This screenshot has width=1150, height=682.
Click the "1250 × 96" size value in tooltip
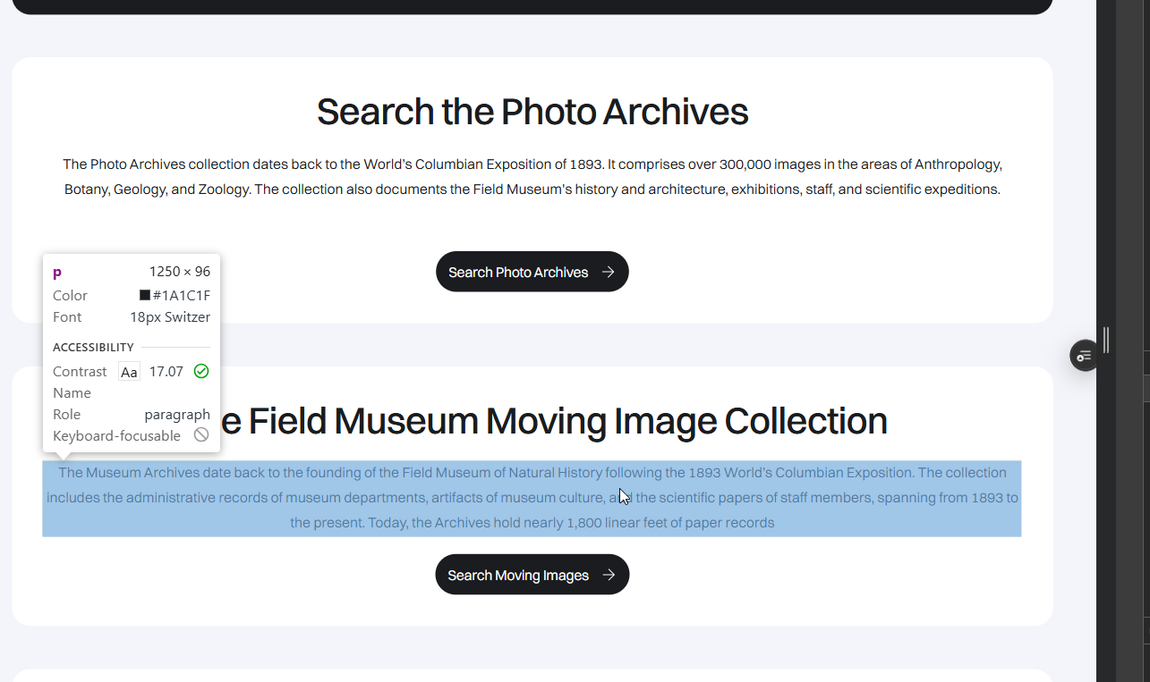click(x=180, y=272)
